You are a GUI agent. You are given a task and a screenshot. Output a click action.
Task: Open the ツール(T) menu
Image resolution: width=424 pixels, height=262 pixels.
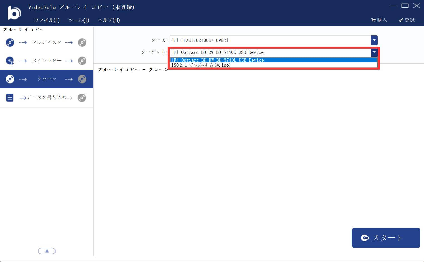(x=79, y=20)
